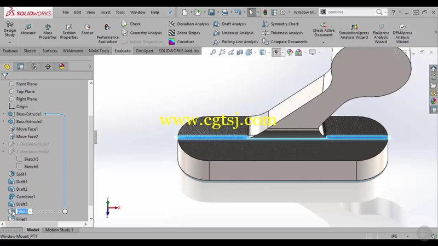
Task: Switch to the Mold Tools tab
Action: [x=99, y=51]
